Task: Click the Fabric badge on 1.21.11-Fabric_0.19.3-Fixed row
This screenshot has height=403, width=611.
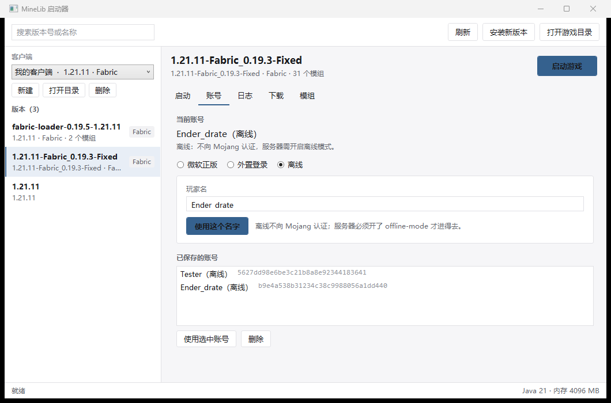Action: tap(141, 162)
